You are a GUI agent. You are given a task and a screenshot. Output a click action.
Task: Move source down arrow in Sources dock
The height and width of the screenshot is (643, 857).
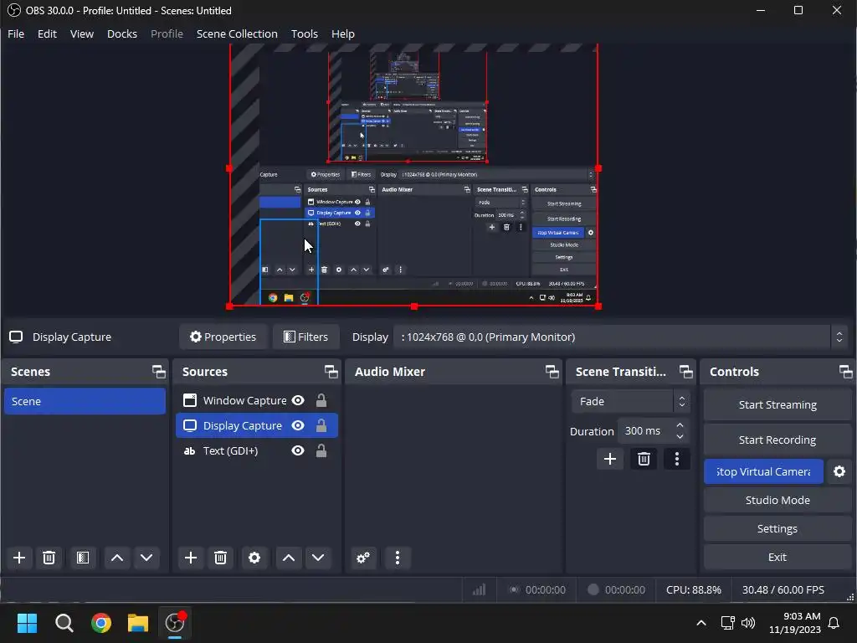318,558
